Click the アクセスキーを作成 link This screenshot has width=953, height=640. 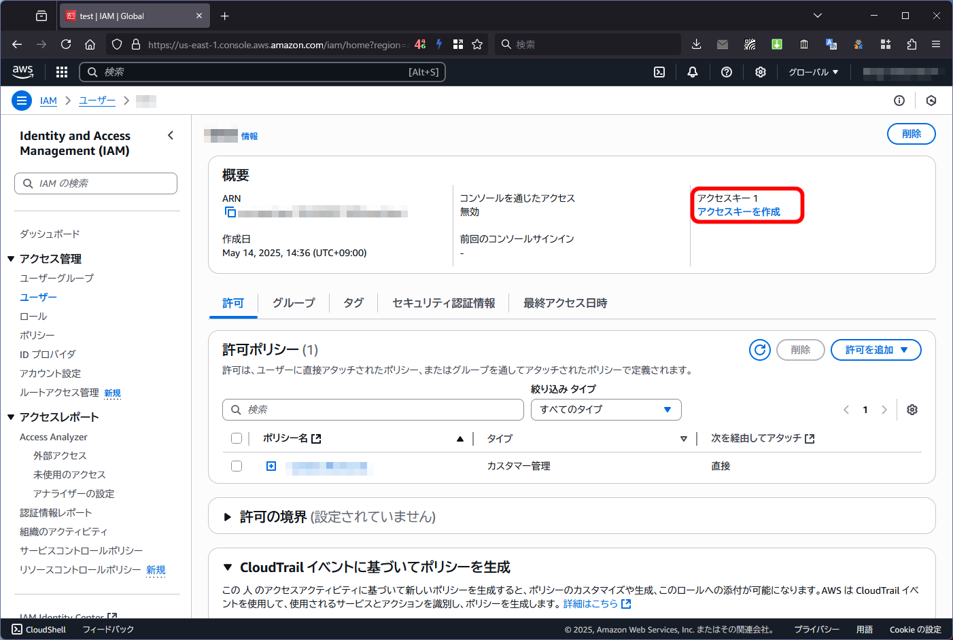739,212
